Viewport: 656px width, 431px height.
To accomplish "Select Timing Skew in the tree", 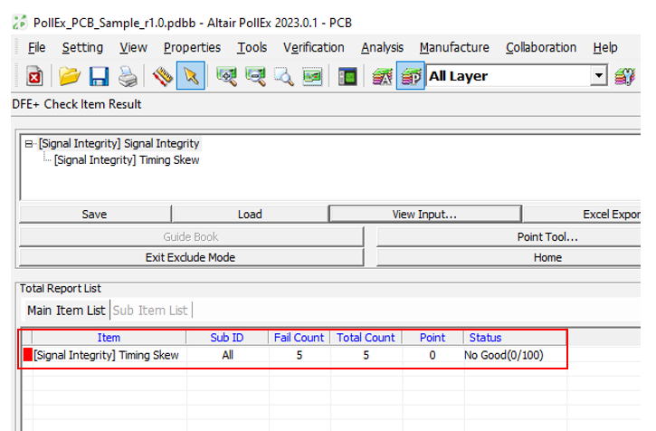I will pyautogui.click(x=126, y=160).
